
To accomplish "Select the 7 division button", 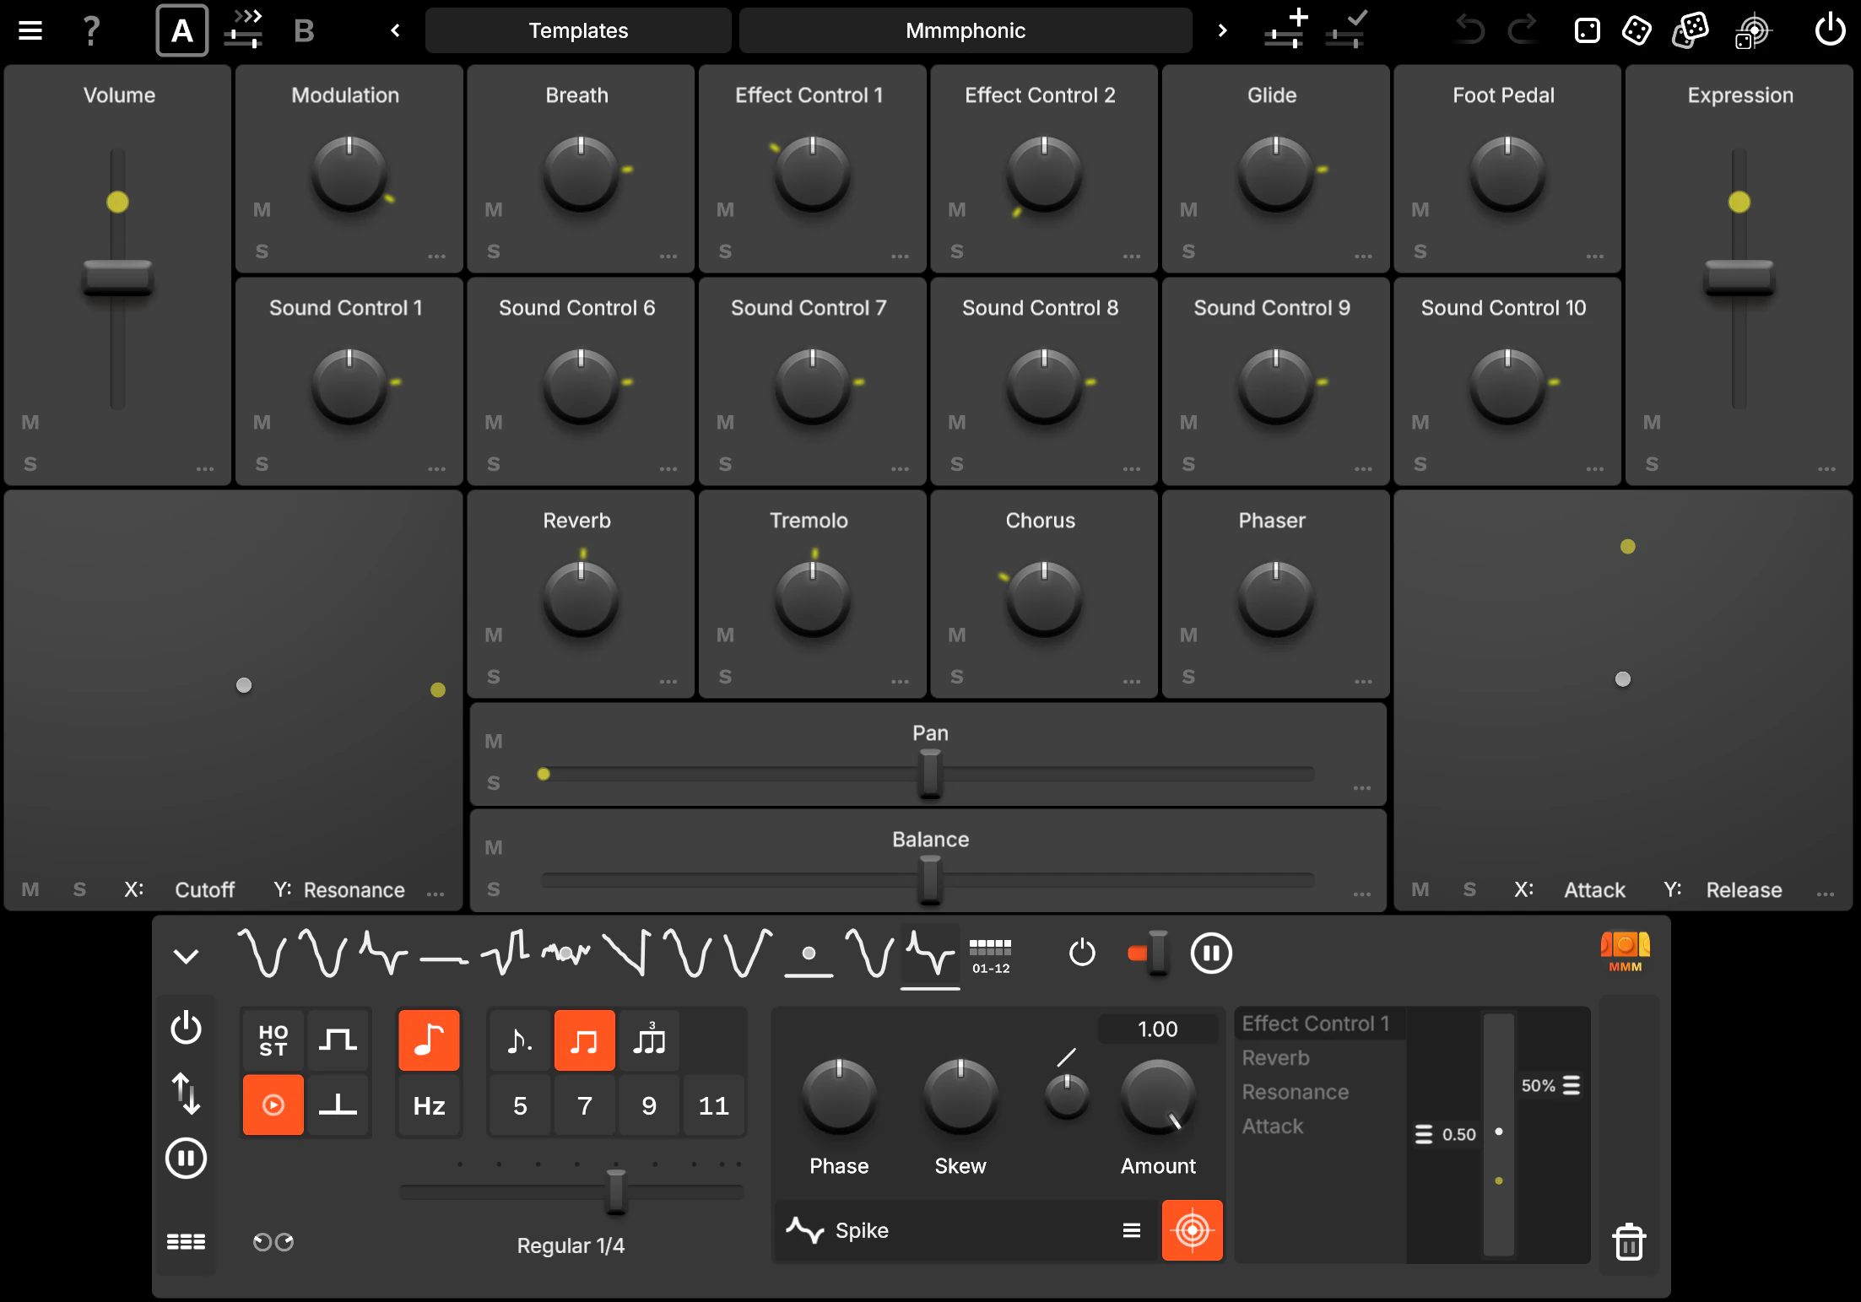I will 585,1105.
